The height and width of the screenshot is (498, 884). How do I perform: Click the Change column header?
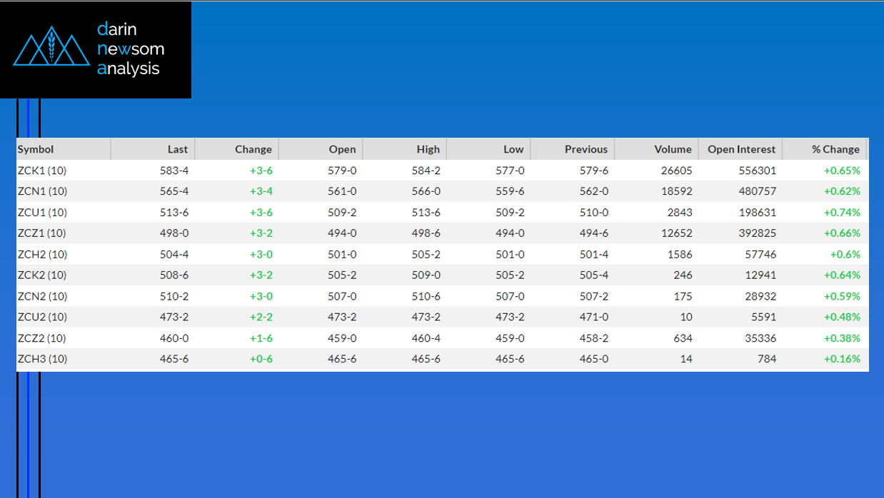pyautogui.click(x=253, y=149)
